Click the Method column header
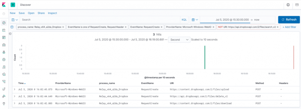301x109 pixels. 260,84
